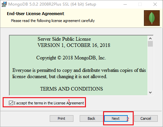Click the 'TERMS AND CONDITIONS' heading text
The width and height of the screenshot is (163, 127).
click(71, 89)
